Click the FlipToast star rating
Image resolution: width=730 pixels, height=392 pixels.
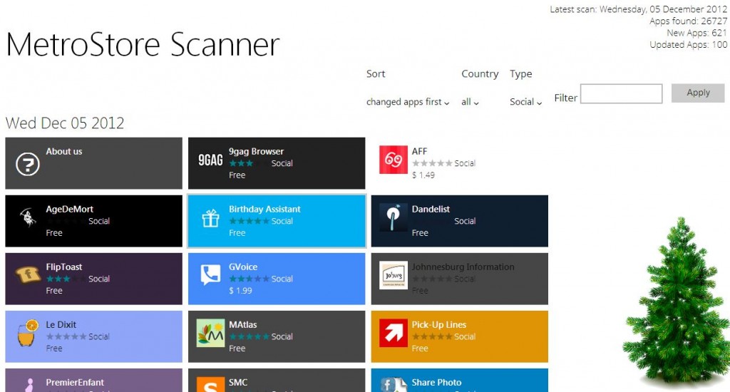click(x=66, y=279)
